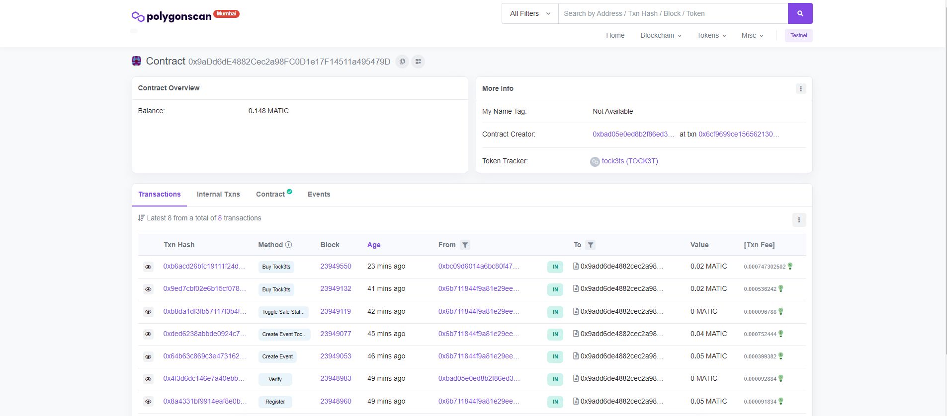
Task: Click the Create Event Toc method badge
Action: tap(284, 334)
